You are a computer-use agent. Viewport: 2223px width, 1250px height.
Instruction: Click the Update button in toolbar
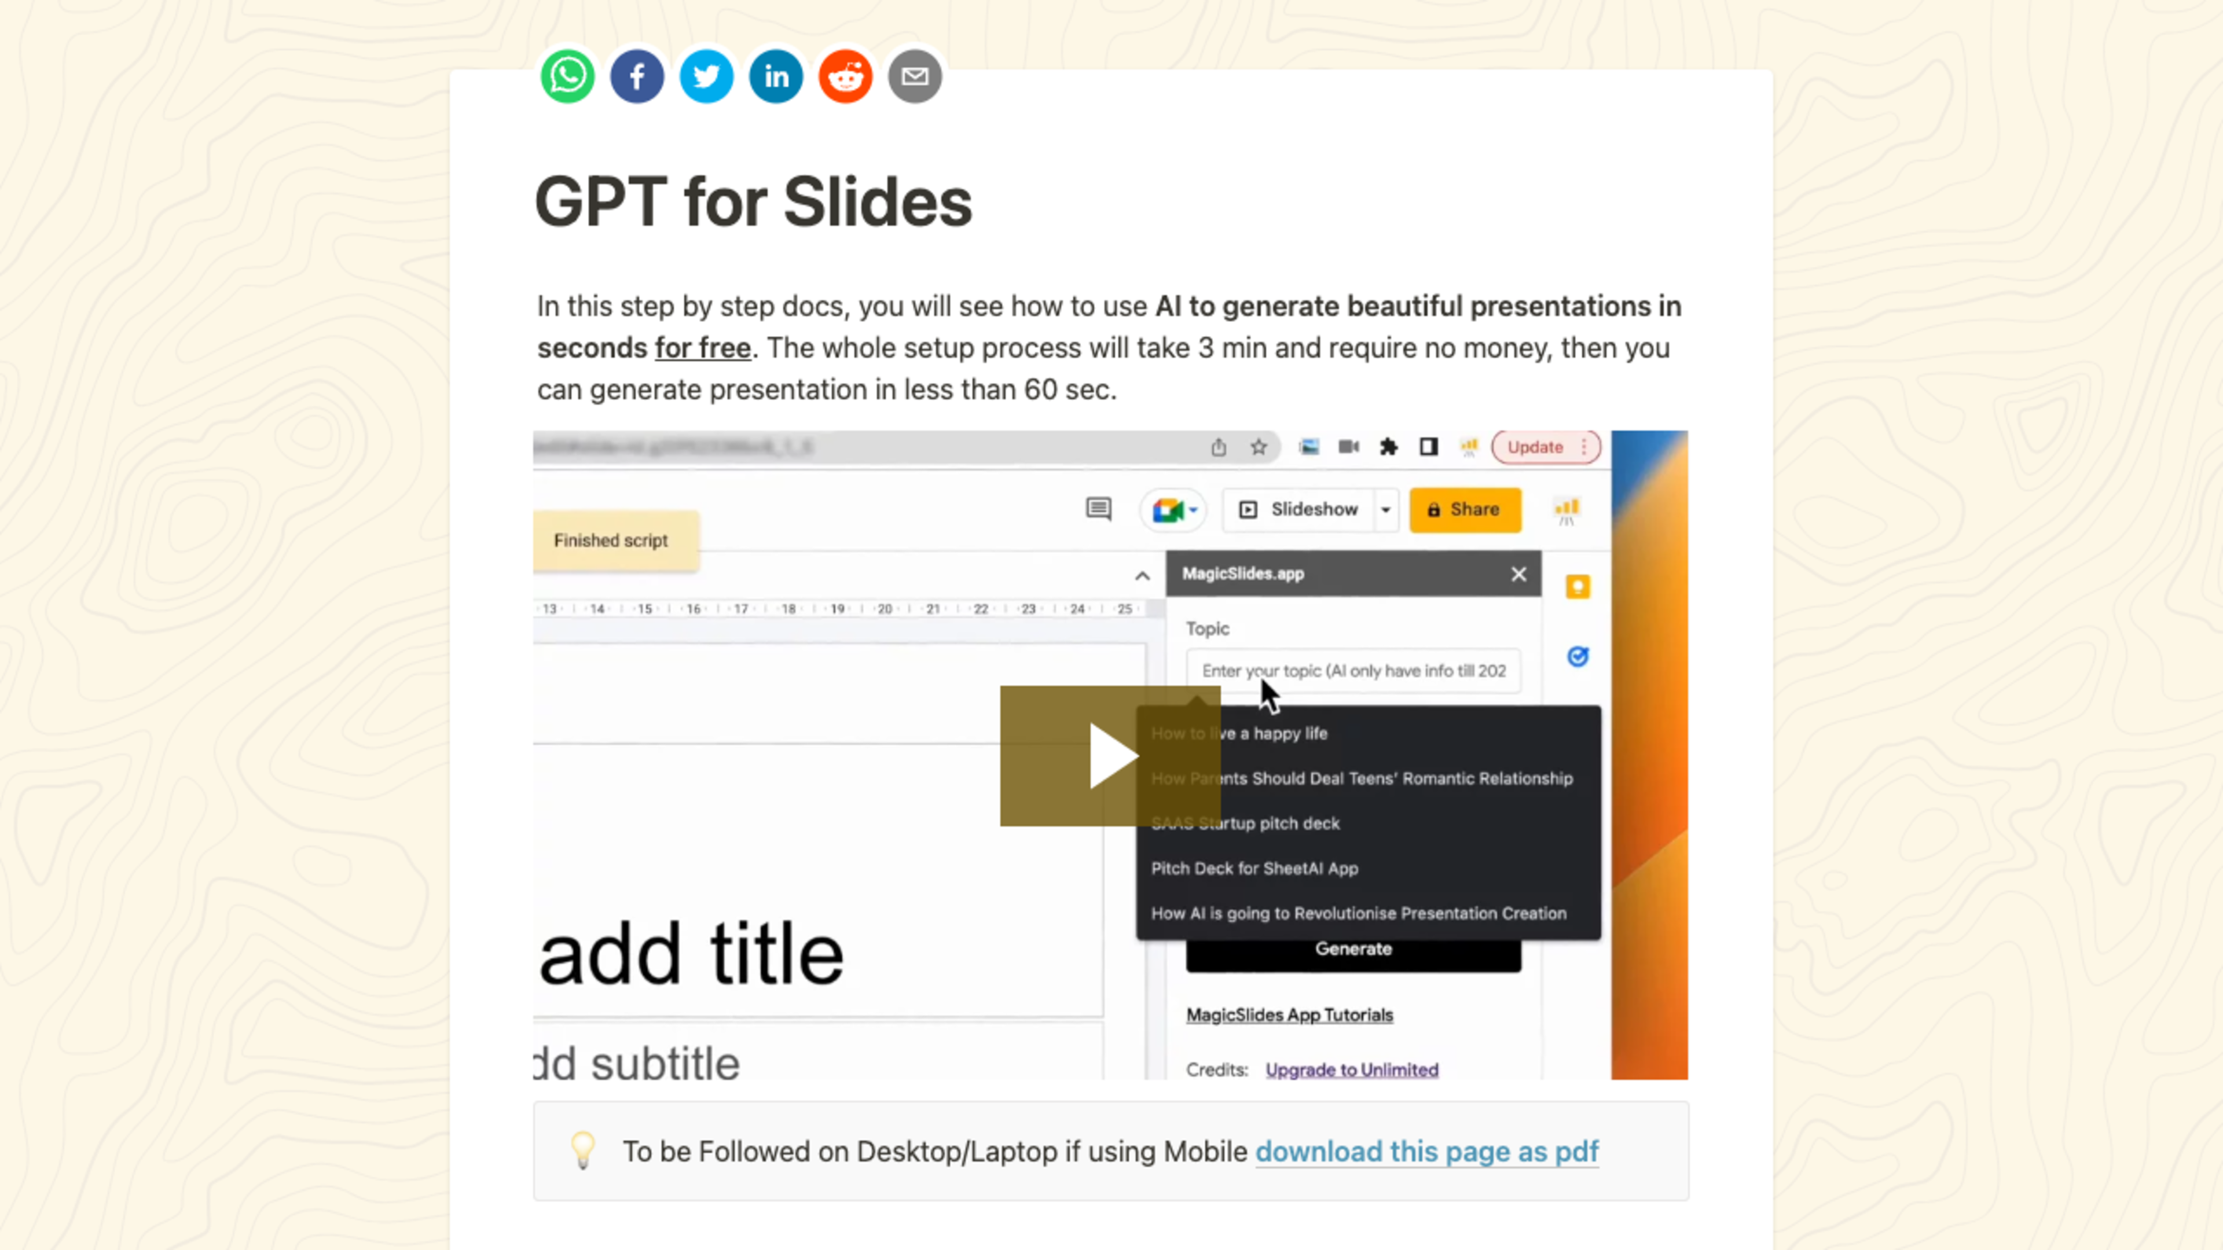click(x=1536, y=446)
